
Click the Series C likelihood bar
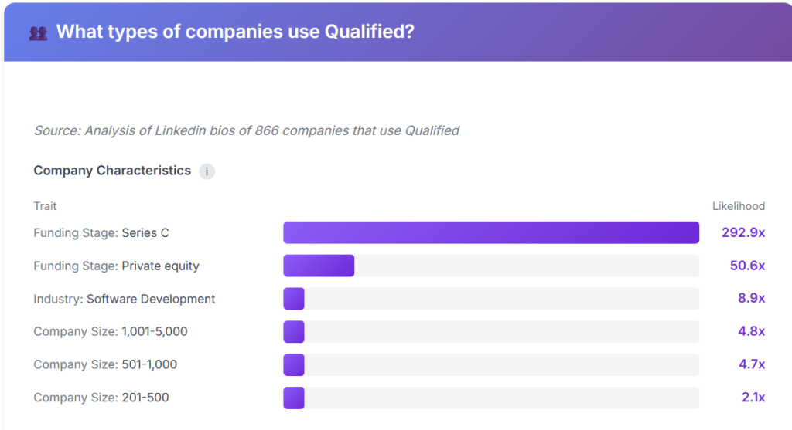(490, 232)
